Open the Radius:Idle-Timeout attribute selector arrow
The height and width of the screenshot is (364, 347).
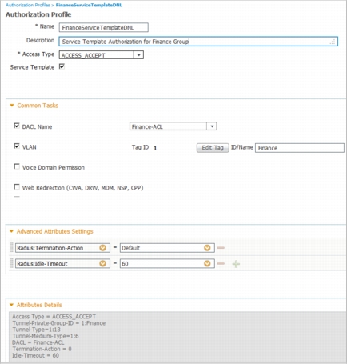(x=102, y=263)
